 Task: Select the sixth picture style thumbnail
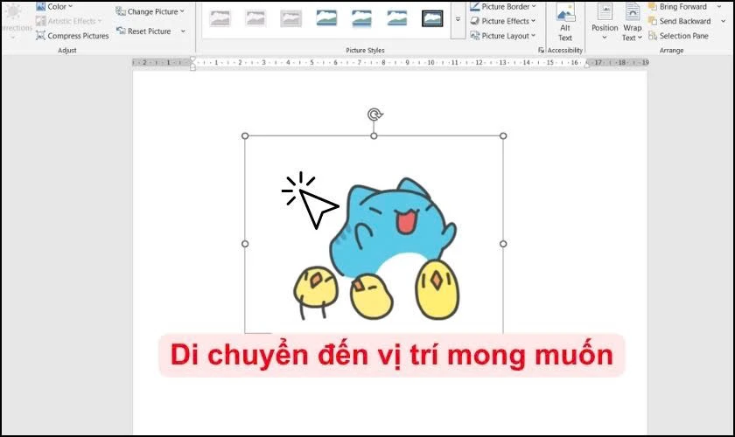(x=396, y=18)
